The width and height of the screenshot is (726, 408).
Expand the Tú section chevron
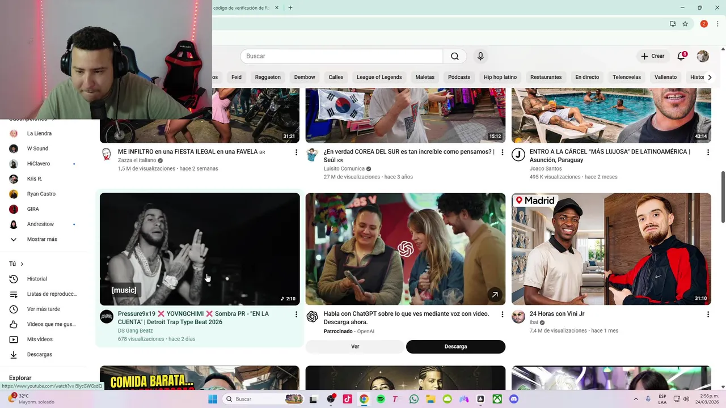point(22,264)
